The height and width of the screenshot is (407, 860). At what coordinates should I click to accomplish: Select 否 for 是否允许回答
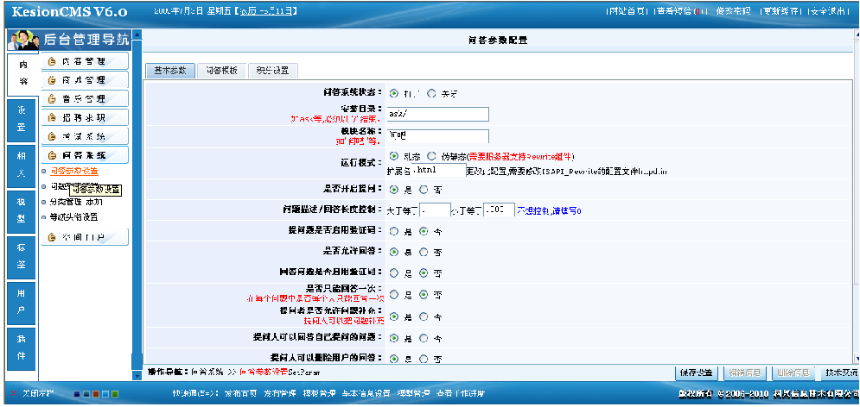(x=424, y=252)
